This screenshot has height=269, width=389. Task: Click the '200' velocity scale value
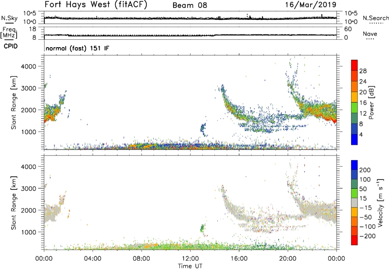[365, 170]
